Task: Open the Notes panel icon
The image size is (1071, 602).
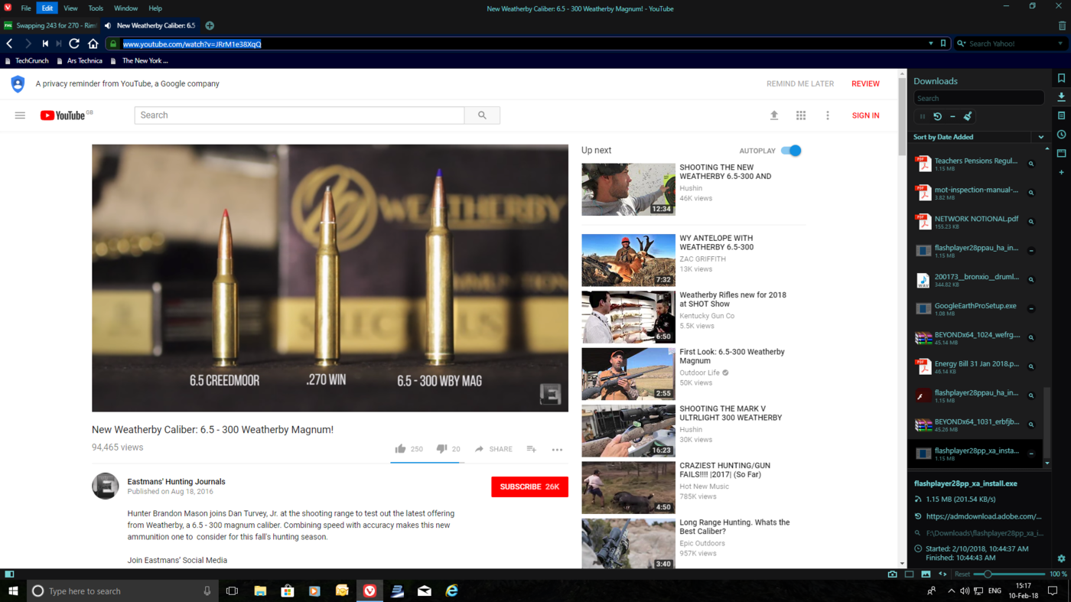Action: tap(1061, 116)
